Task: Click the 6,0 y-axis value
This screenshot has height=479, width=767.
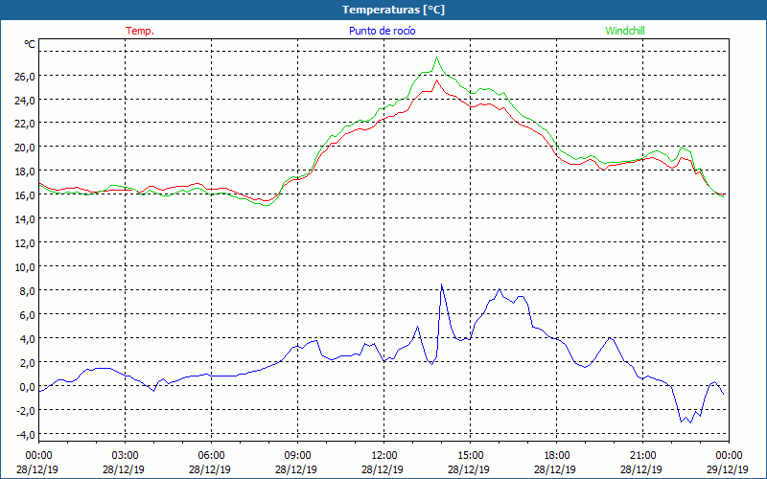Action: click(27, 315)
